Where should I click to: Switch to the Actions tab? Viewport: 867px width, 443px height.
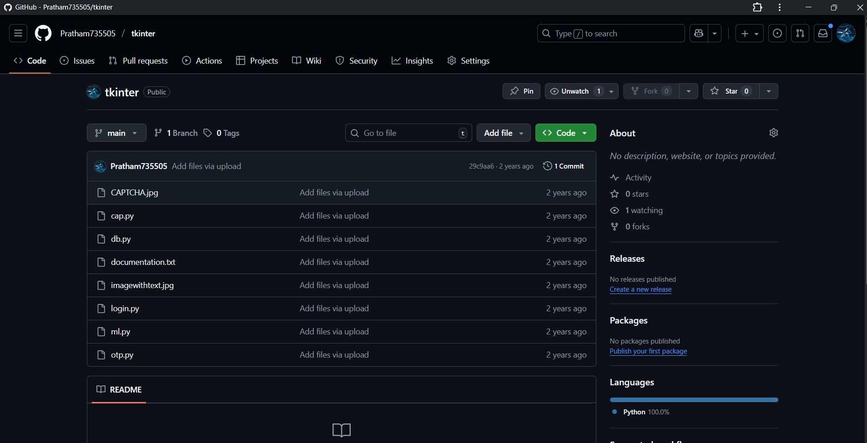tap(202, 61)
